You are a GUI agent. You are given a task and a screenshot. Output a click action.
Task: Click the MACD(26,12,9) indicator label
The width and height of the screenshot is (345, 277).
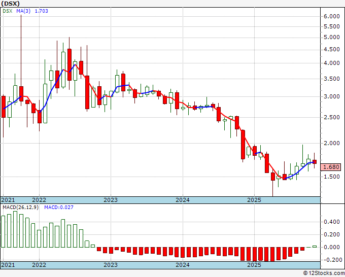click(x=20, y=207)
